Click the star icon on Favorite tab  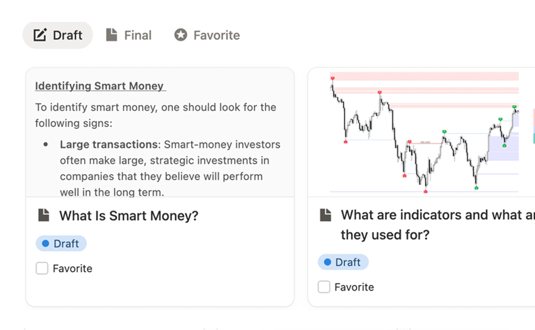coord(180,35)
